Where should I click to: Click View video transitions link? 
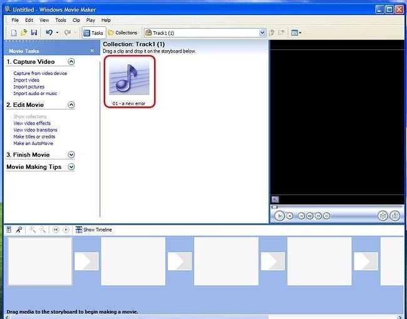[x=35, y=130]
